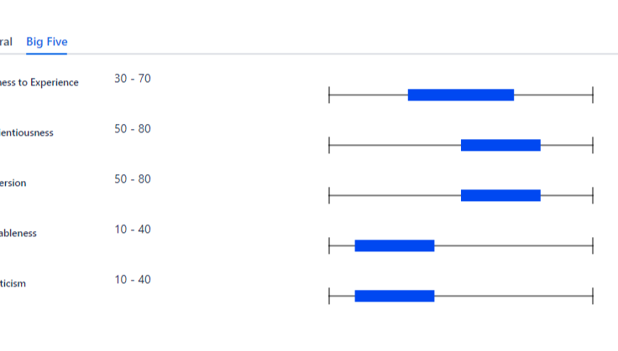Image resolution: width=618 pixels, height=351 pixels.
Task: Click the Agreeableness 10 - 40 range value
Action: point(133,230)
